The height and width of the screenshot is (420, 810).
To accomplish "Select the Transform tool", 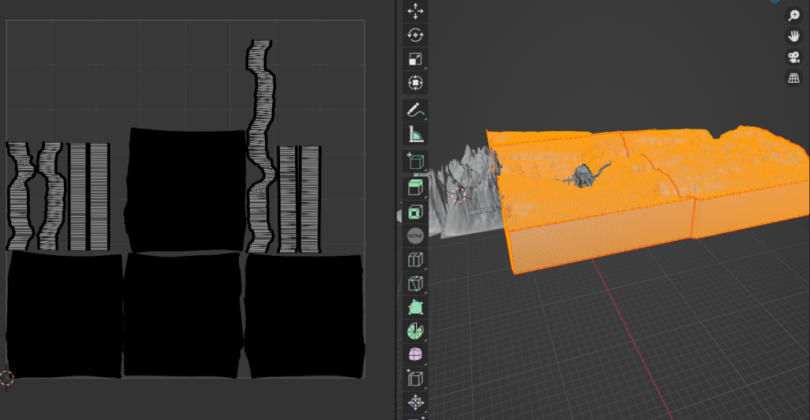I will (415, 82).
